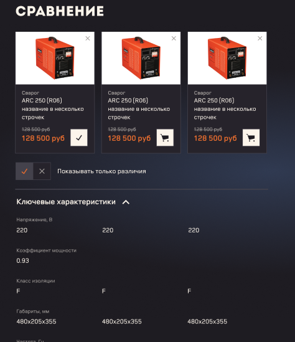Open third ARC 250 (R06) product image
295x342 pixels.
(227, 58)
